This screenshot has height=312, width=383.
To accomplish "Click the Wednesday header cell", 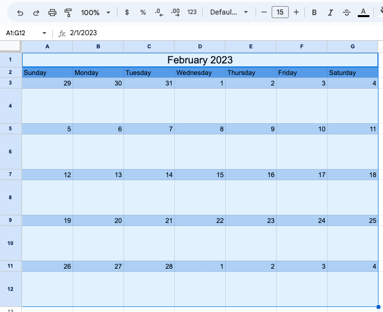I will (x=200, y=72).
